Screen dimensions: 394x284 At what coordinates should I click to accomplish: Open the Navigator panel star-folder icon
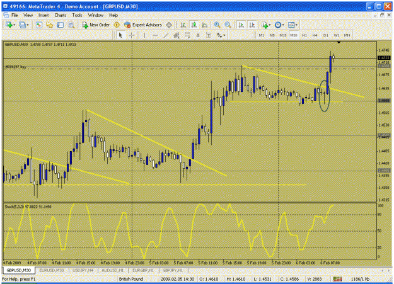[50, 25]
